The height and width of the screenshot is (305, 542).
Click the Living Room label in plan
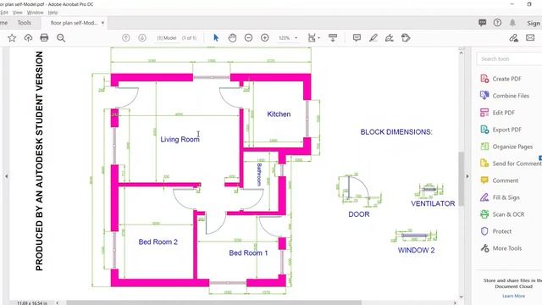tap(180, 139)
